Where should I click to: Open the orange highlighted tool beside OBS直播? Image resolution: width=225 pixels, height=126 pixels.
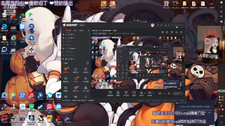(x=76, y=80)
